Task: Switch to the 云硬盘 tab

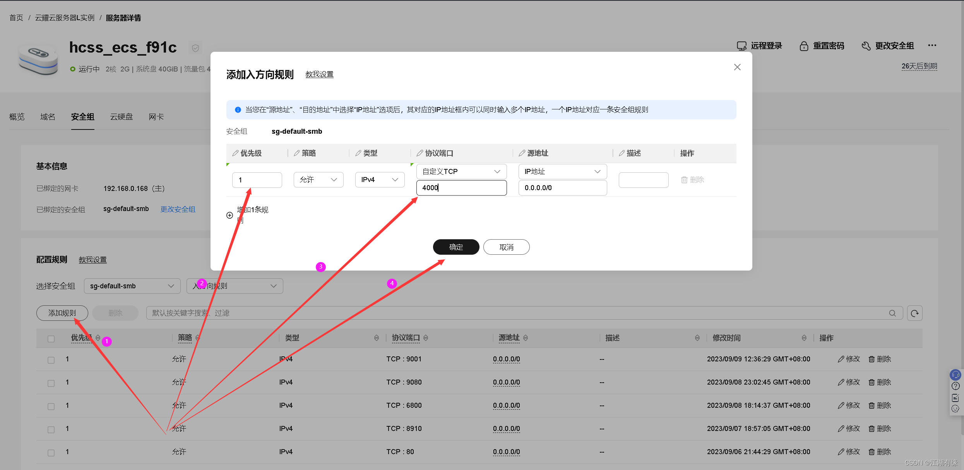Action: pos(122,117)
